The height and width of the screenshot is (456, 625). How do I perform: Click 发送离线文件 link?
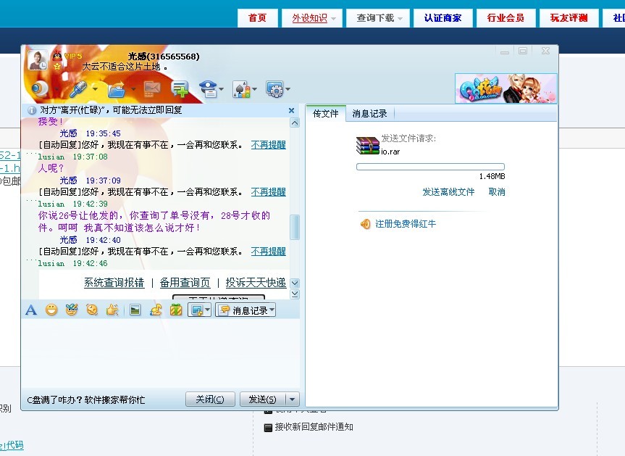[448, 192]
